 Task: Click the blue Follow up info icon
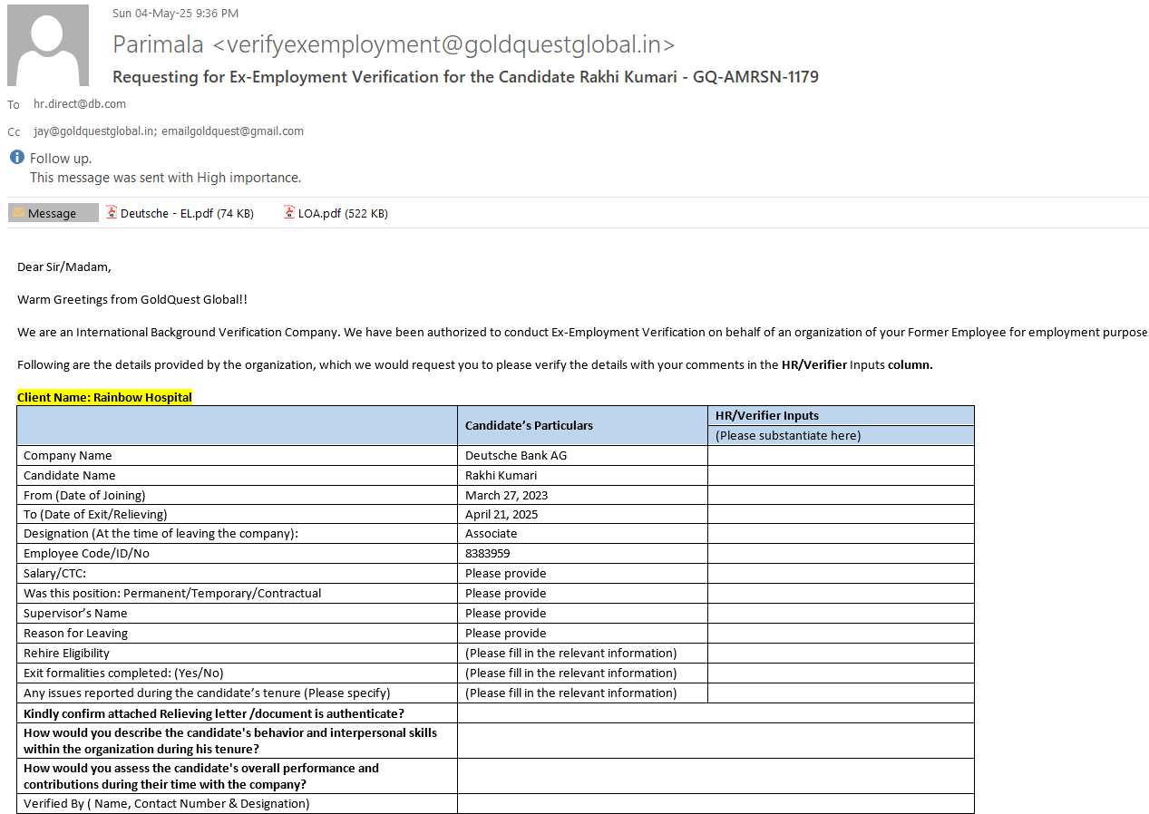point(16,158)
